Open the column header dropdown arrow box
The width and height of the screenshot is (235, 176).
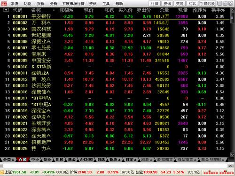(6, 10)
